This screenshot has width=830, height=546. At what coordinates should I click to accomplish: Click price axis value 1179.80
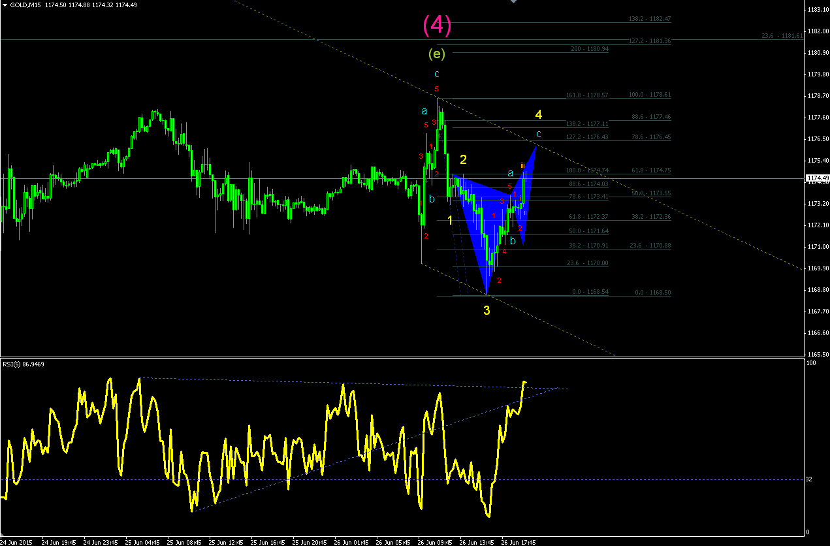pos(818,74)
